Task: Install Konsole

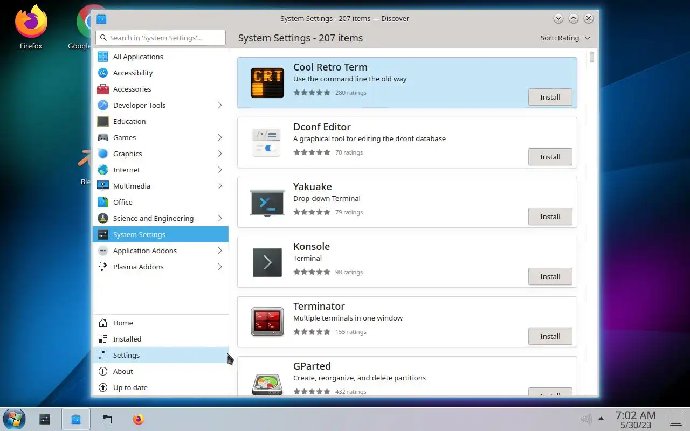Action: tap(550, 276)
